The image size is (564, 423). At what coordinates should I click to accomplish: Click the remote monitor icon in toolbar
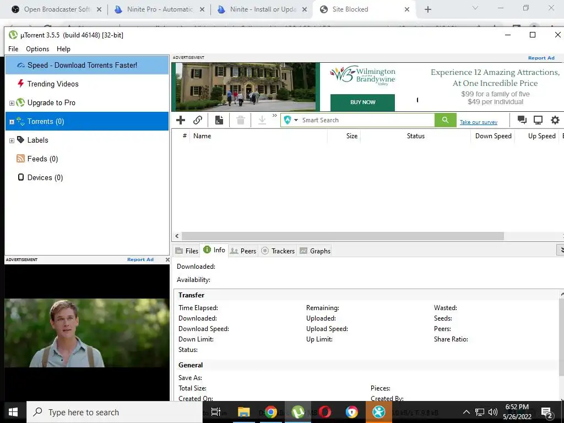pyautogui.click(x=538, y=120)
